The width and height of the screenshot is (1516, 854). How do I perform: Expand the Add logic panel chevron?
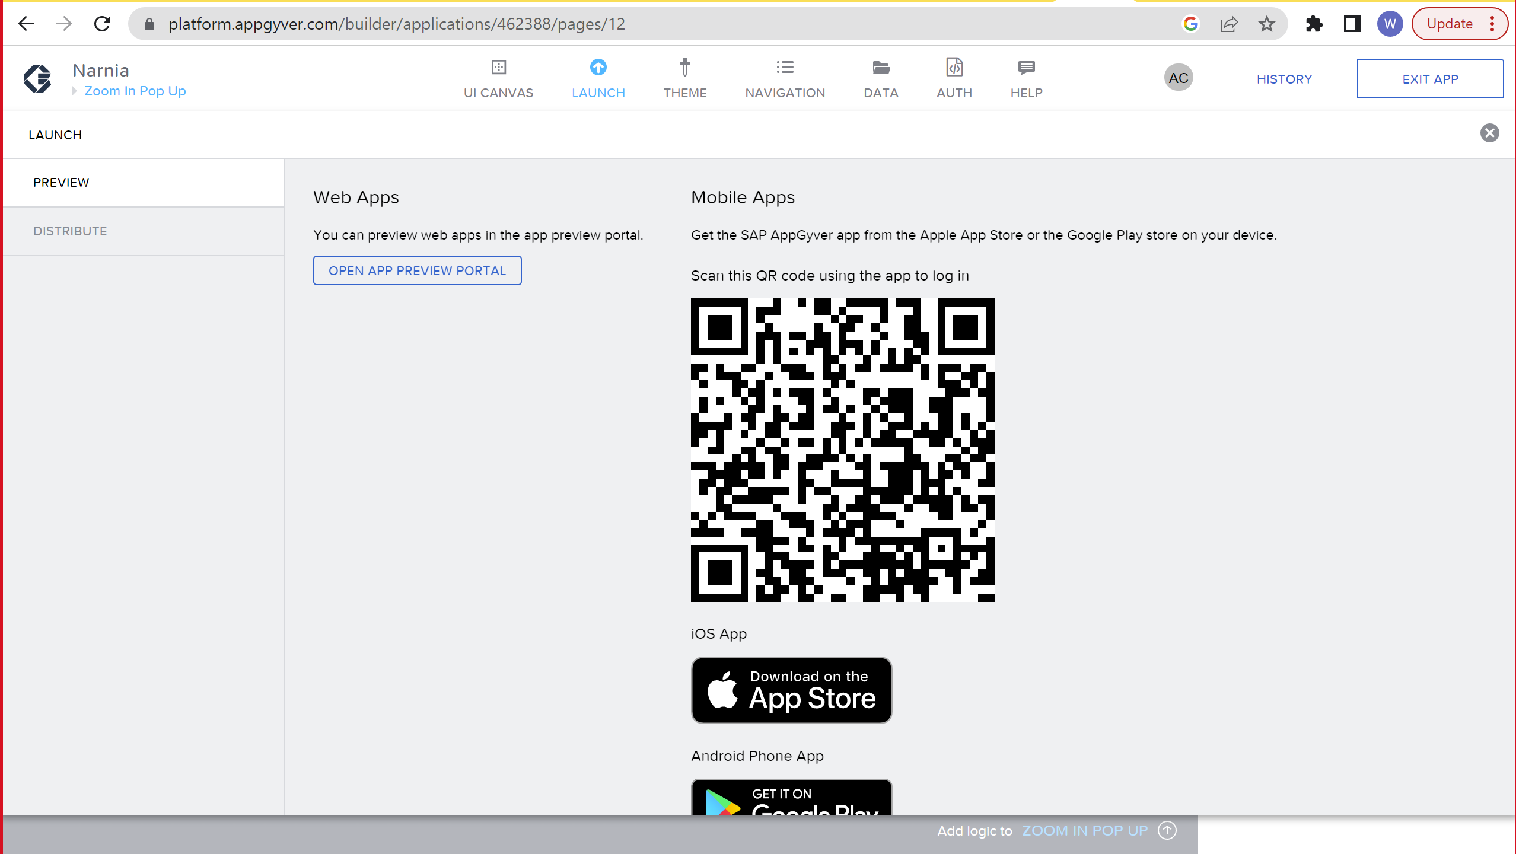1167,831
